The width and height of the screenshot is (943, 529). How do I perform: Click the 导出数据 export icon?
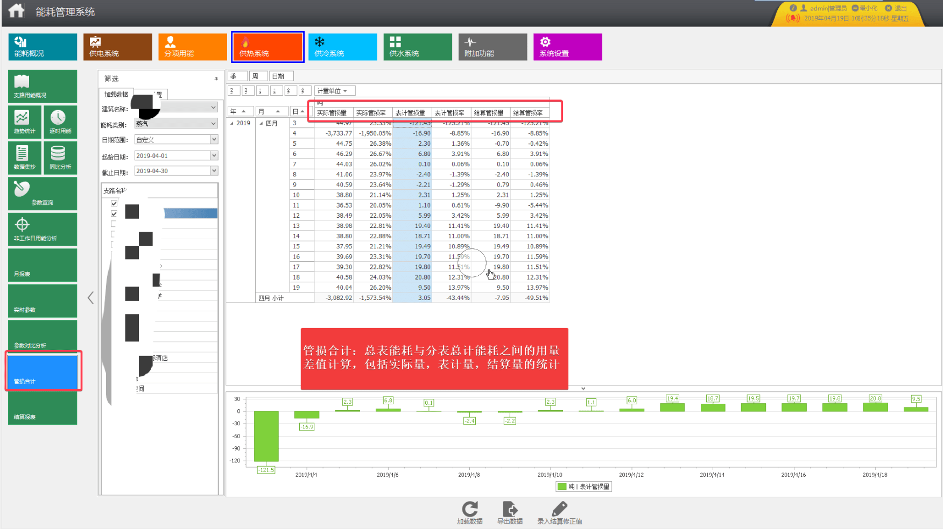(x=510, y=513)
